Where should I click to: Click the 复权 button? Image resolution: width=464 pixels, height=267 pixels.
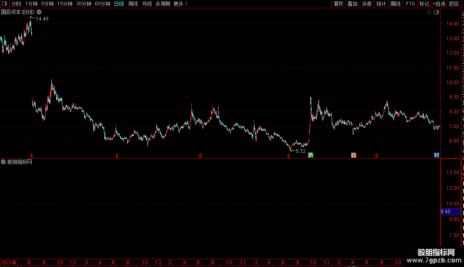click(338, 4)
